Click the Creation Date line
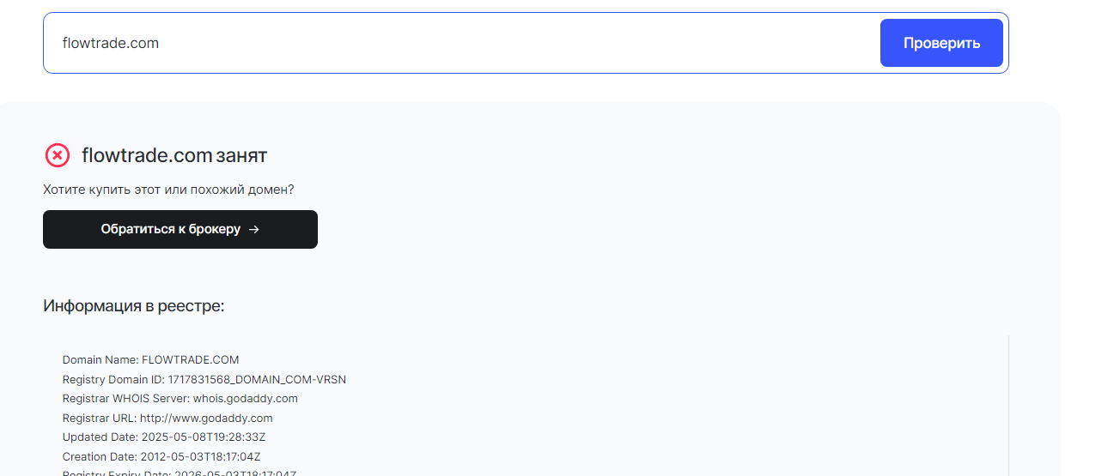This screenshot has height=476, width=1114. coord(163,457)
